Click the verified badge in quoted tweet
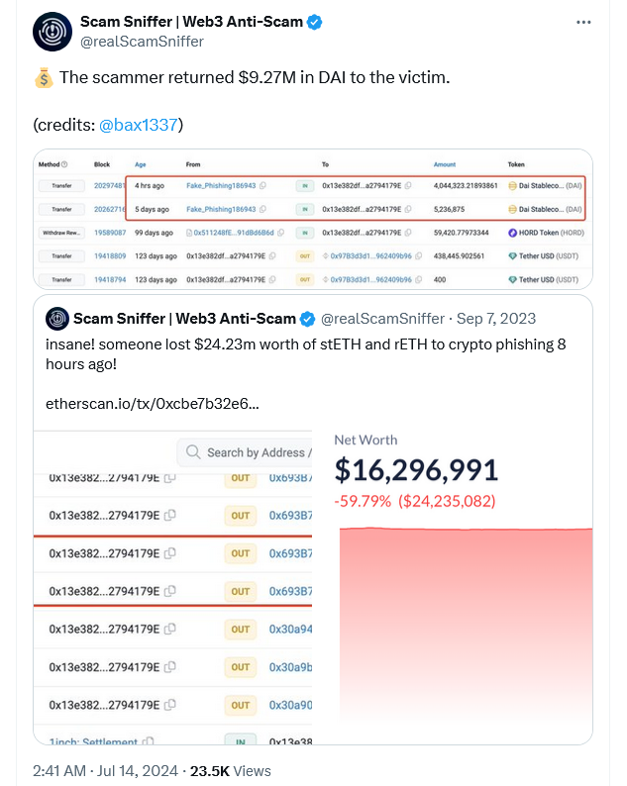 (x=307, y=319)
